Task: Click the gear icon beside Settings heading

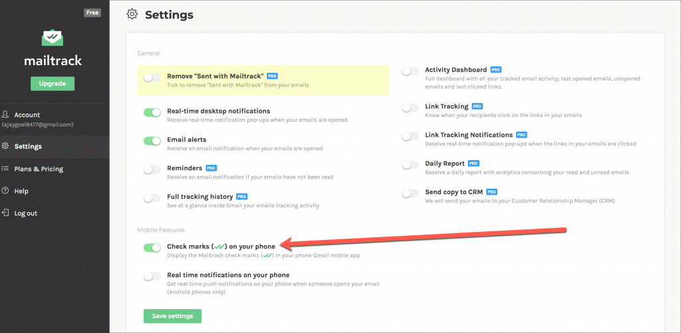Action: (x=132, y=14)
